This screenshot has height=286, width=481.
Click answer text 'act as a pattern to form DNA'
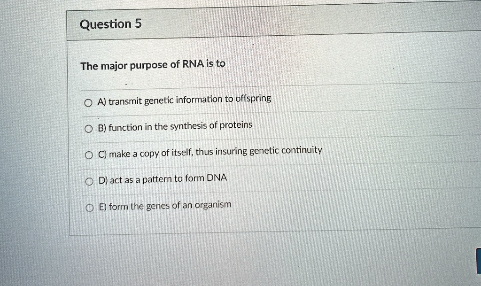click(x=169, y=179)
